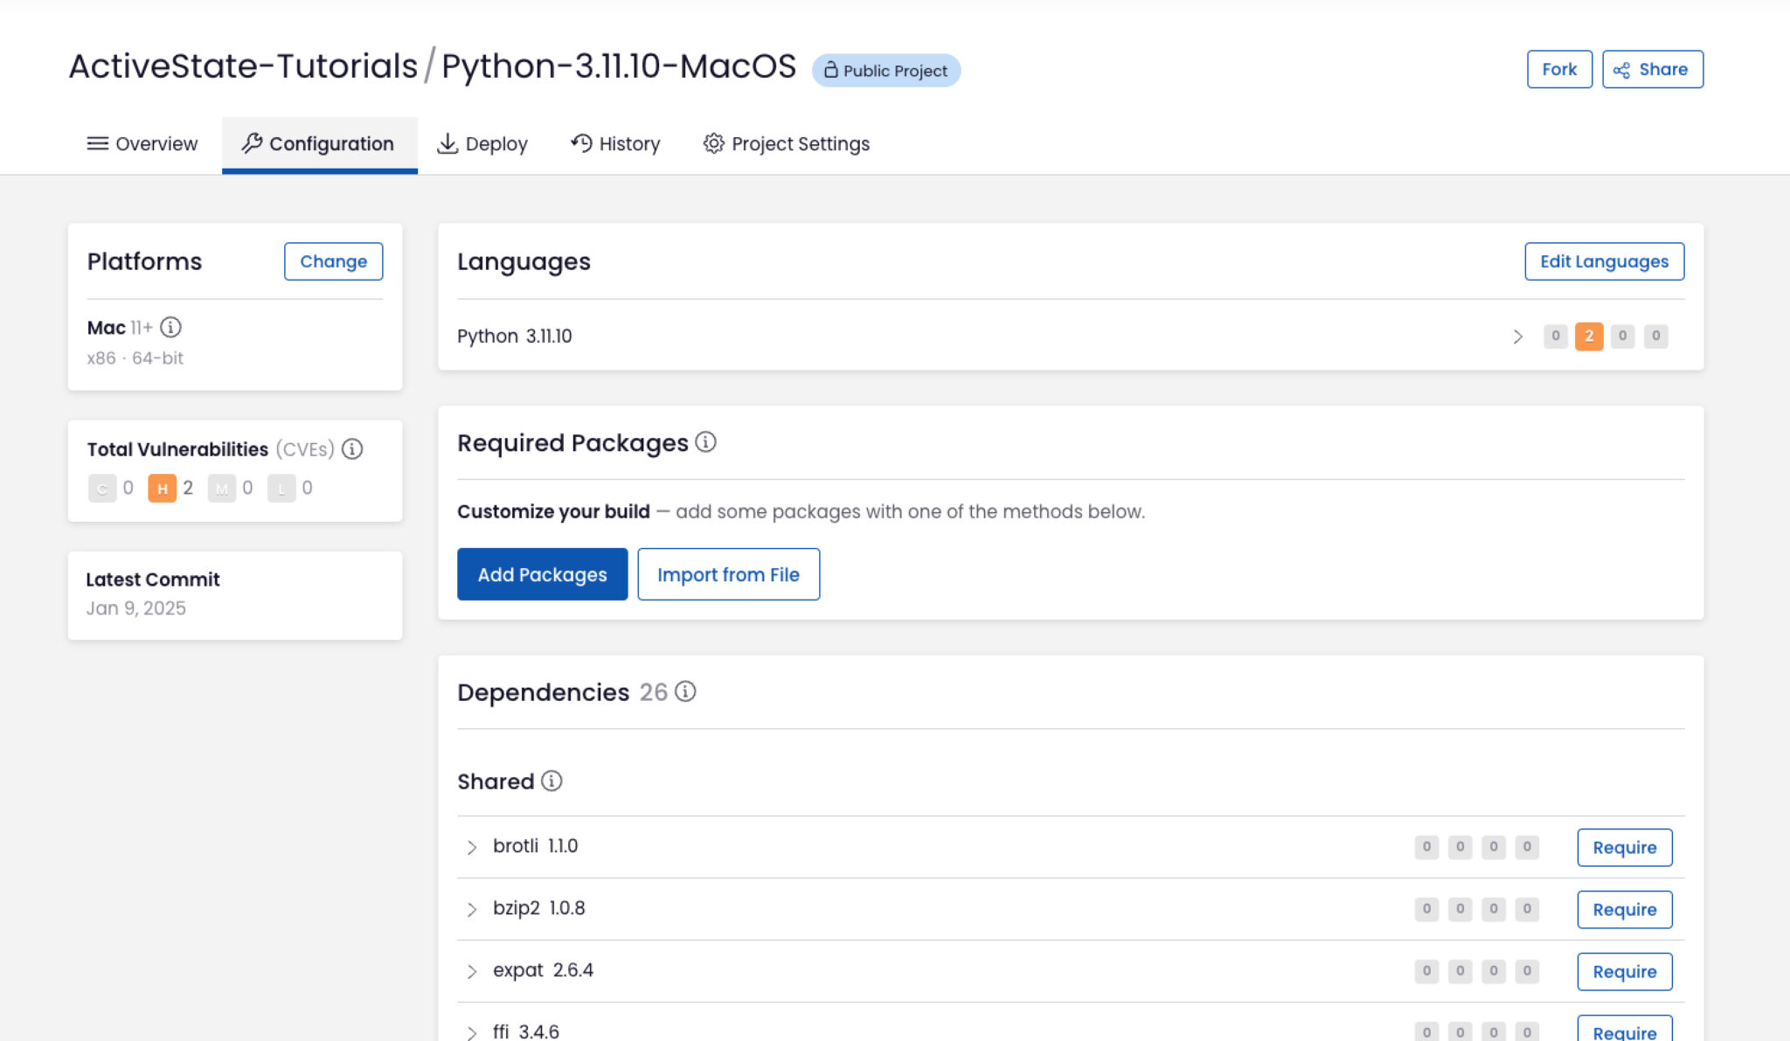Expand the Python 3.11.10 language row
Viewport: 1790px width, 1041px height.
[1518, 337]
